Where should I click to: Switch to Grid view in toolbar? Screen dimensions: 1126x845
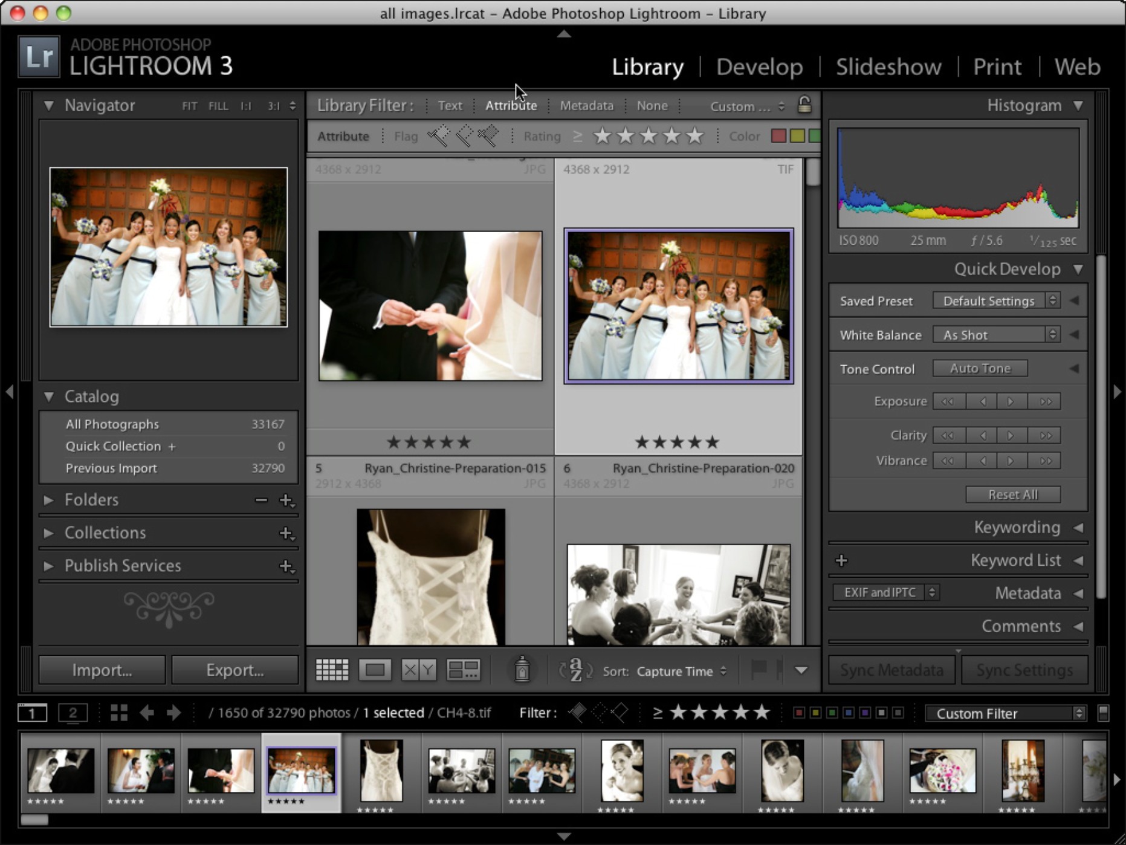click(x=332, y=670)
